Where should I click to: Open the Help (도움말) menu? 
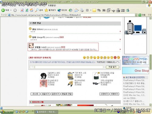[x=52, y=5]
